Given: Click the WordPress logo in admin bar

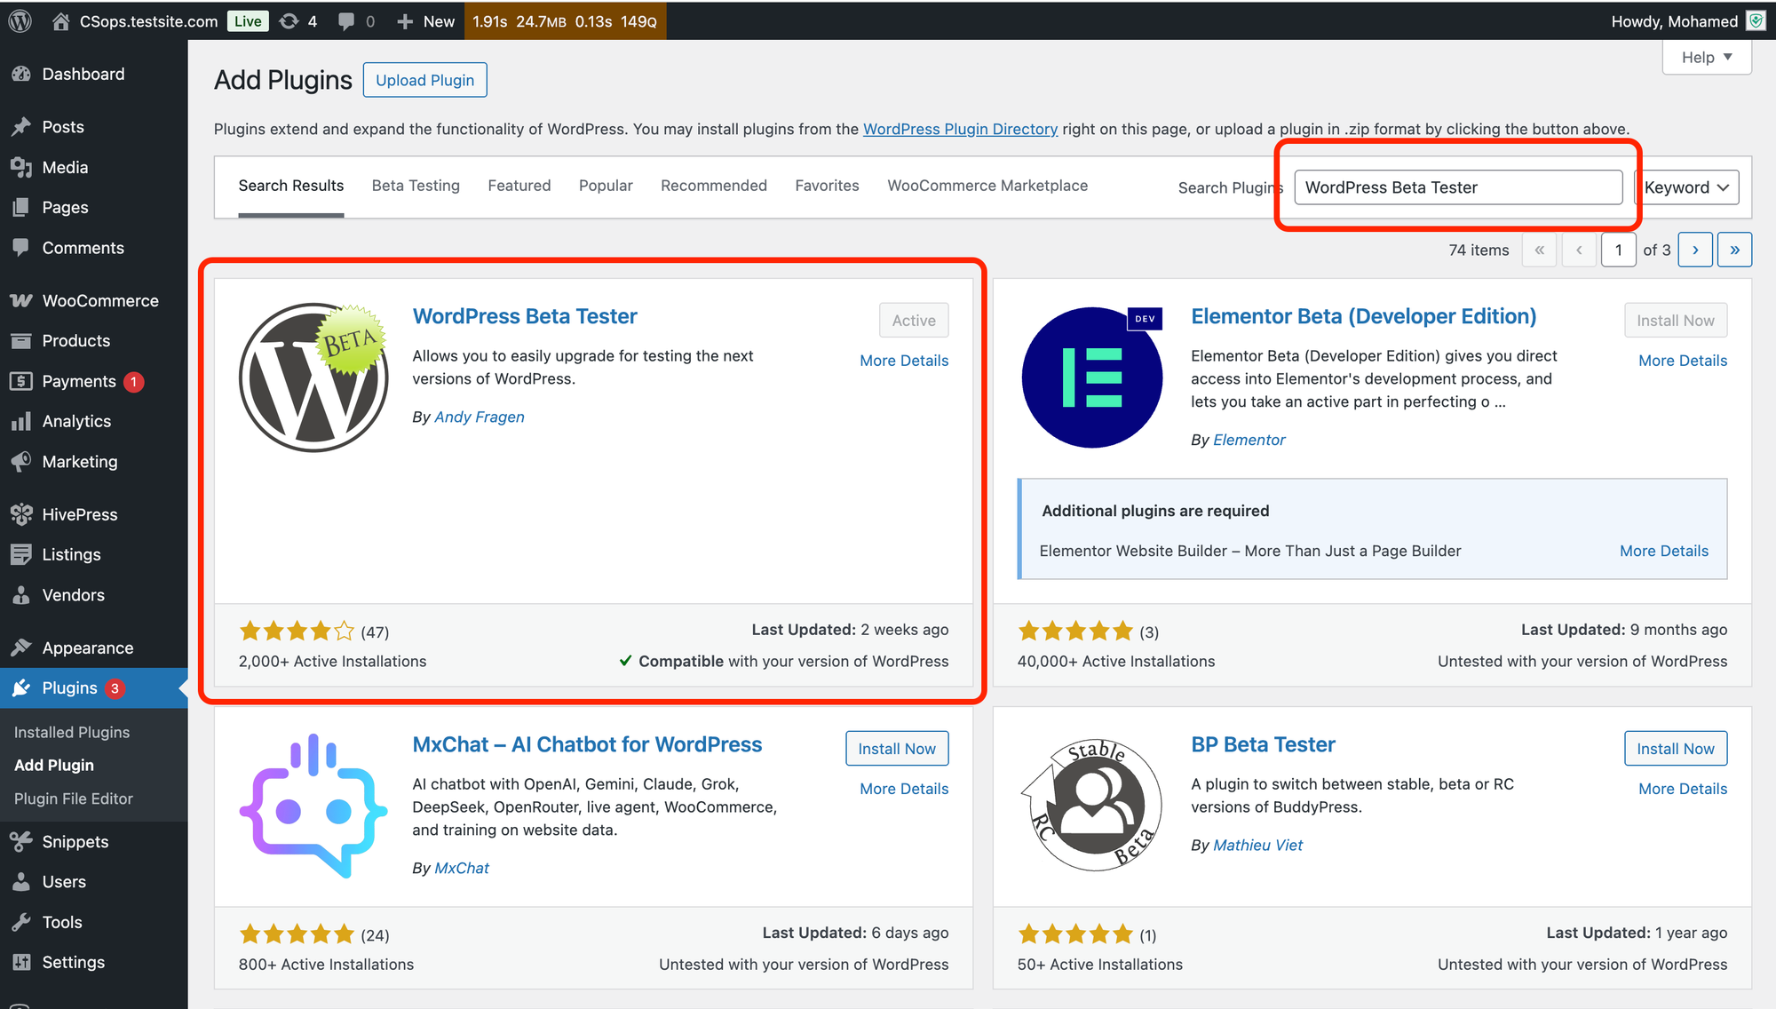Looking at the screenshot, I should (x=20, y=20).
